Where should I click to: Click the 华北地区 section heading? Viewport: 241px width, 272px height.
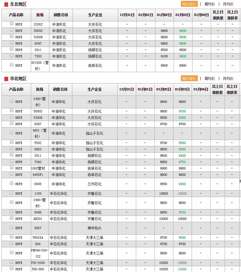pos(18,79)
